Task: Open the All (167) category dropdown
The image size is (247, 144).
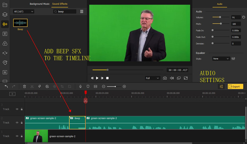Action: [24, 11]
